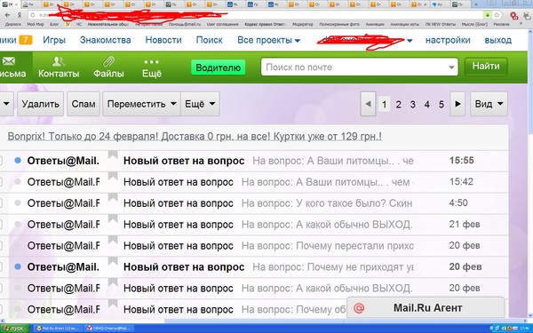The image size is (533, 333).
Task: Open the Mail.Ru Агент panel
Action: 426,308
